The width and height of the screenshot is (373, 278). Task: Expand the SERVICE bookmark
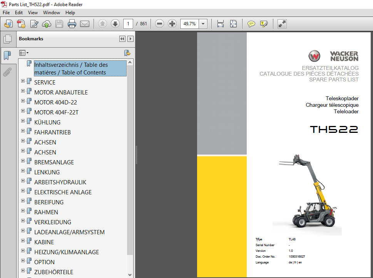(x=23, y=81)
